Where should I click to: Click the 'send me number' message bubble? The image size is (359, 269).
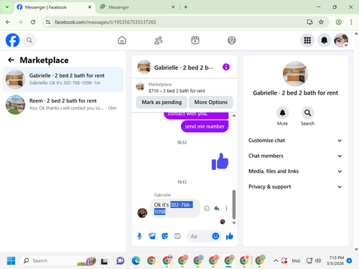click(205, 126)
